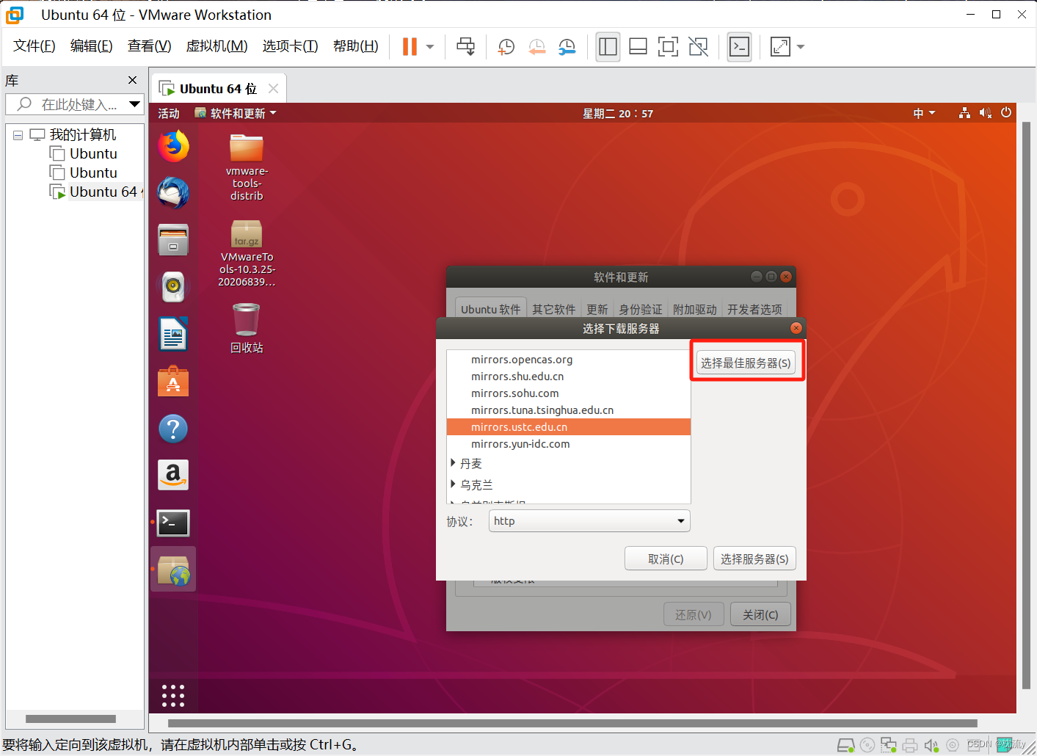Viewport: 1037px width, 756px height.
Task: Open Ubuntu Software center from the dock
Action: pos(173,381)
